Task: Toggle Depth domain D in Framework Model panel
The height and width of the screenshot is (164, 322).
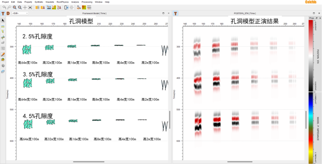Action: (8, 13)
